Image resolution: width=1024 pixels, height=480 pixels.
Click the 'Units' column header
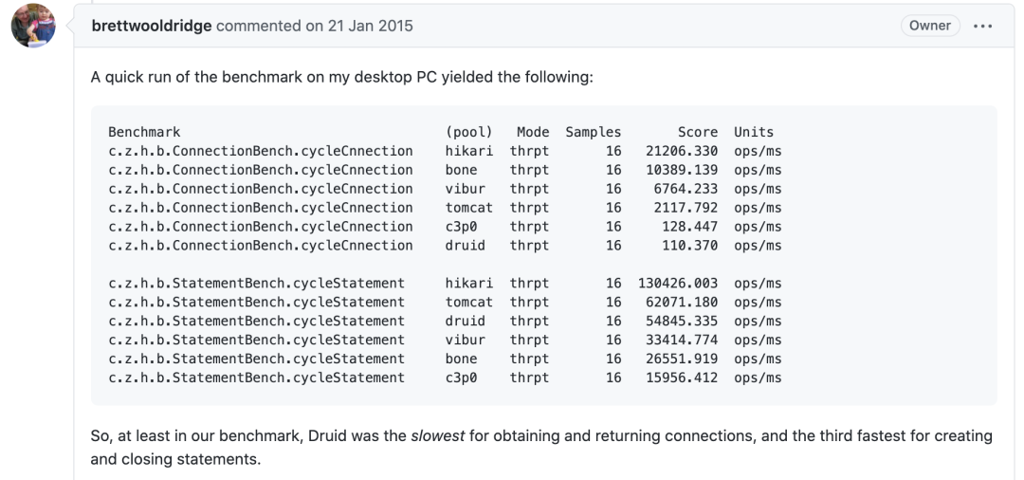click(754, 132)
